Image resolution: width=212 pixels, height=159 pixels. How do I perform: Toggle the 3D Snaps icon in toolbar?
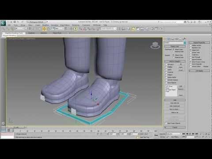coord(81,29)
